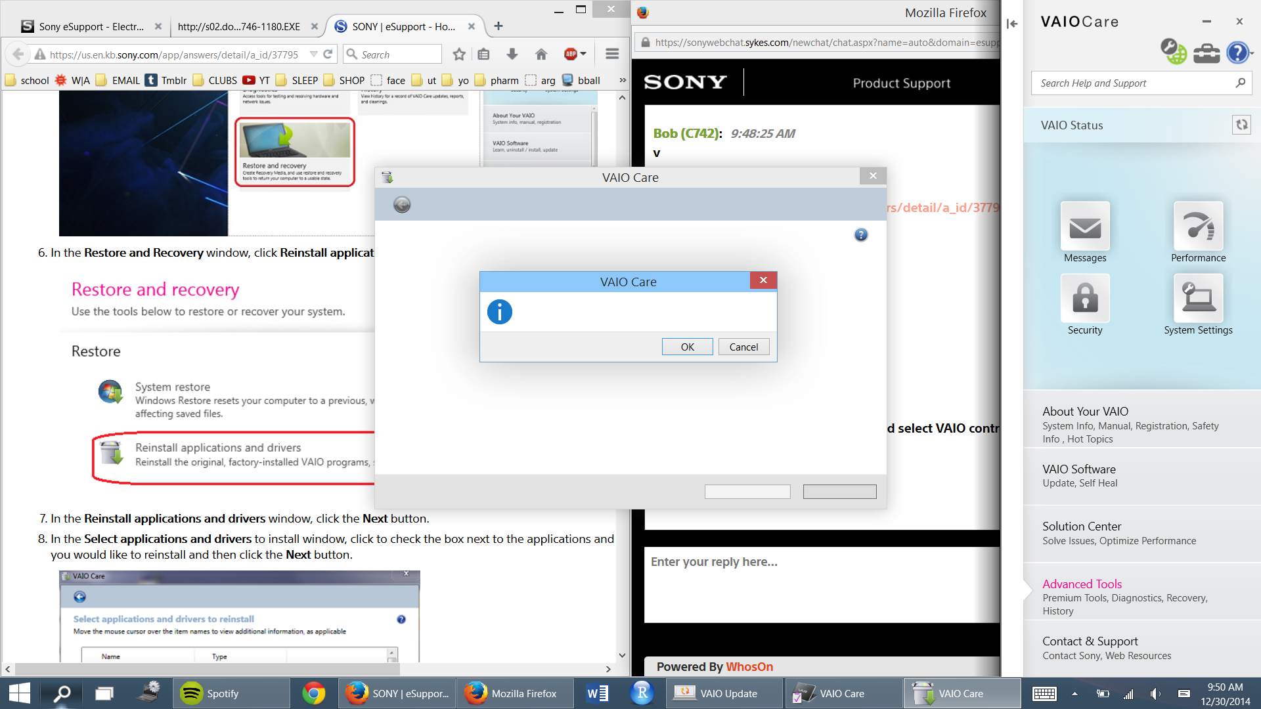Open the YT YouTube bookmark
Image resolution: width=1261 pixels, height=709 pixels.
click(256, 81)
